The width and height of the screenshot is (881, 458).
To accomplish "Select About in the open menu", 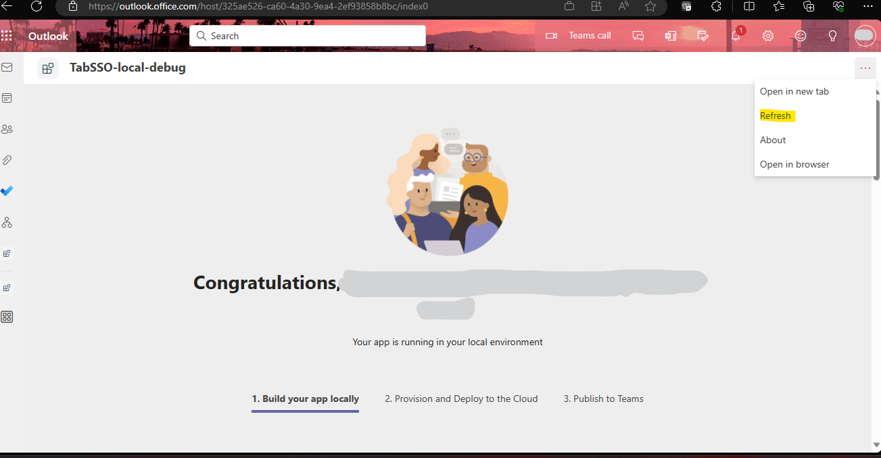I will pyautogui.click(x=772, y=139).
